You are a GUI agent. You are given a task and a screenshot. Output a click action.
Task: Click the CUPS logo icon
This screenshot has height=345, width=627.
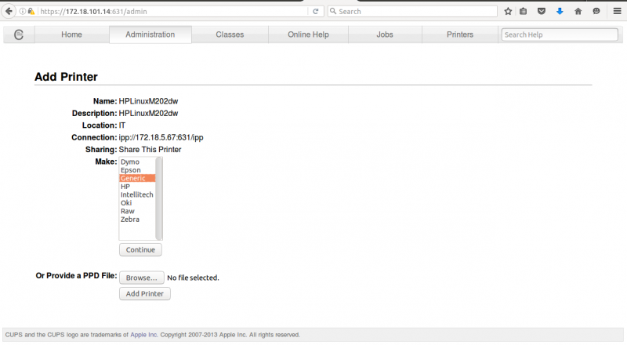click(18, 34)
